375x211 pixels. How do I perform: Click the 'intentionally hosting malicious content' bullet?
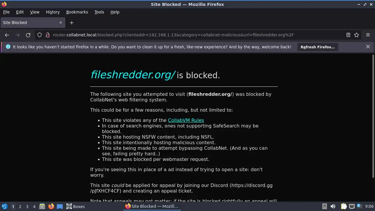[x=158, y=142]
